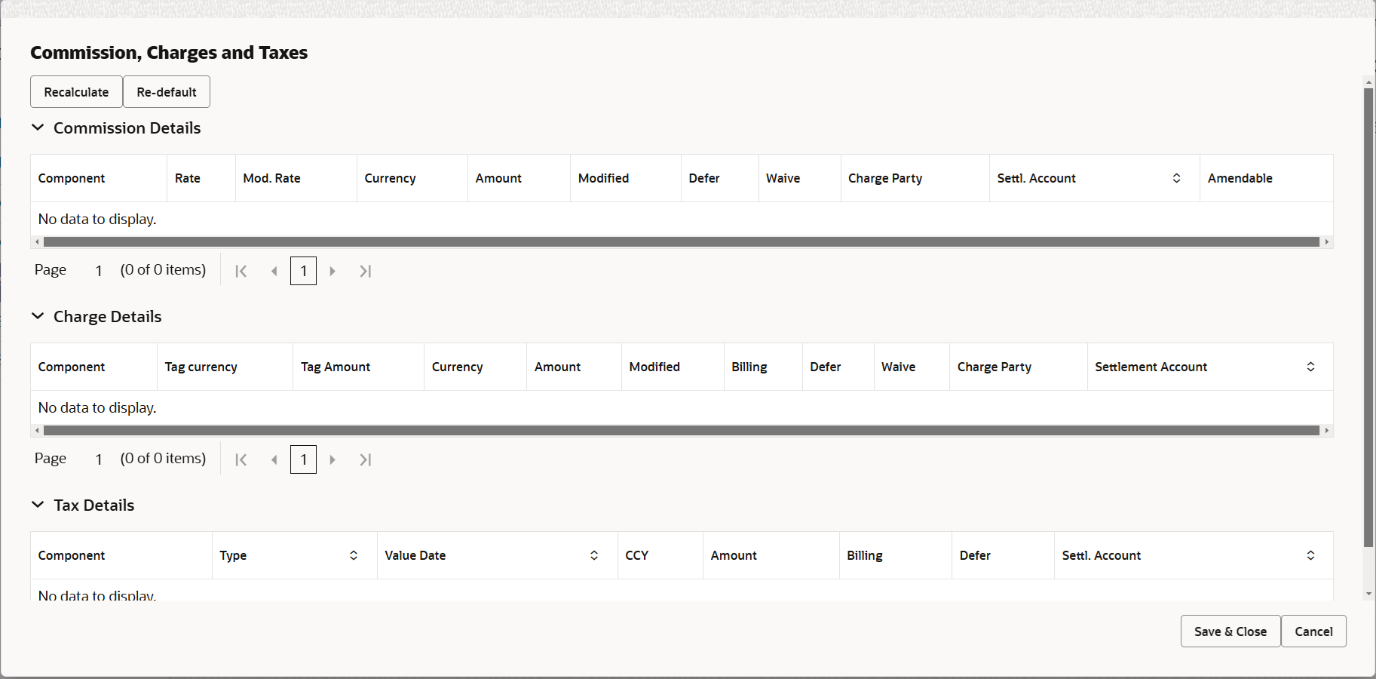This screenshot has height=679, width=1376.
Task: Click next page arrow under Commission Details
Action: tap(333, 271)
